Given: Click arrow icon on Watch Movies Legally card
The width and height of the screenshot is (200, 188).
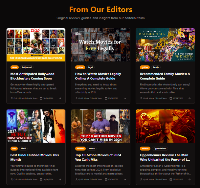Looking at the screenshot, I should [x=125, y=98].
